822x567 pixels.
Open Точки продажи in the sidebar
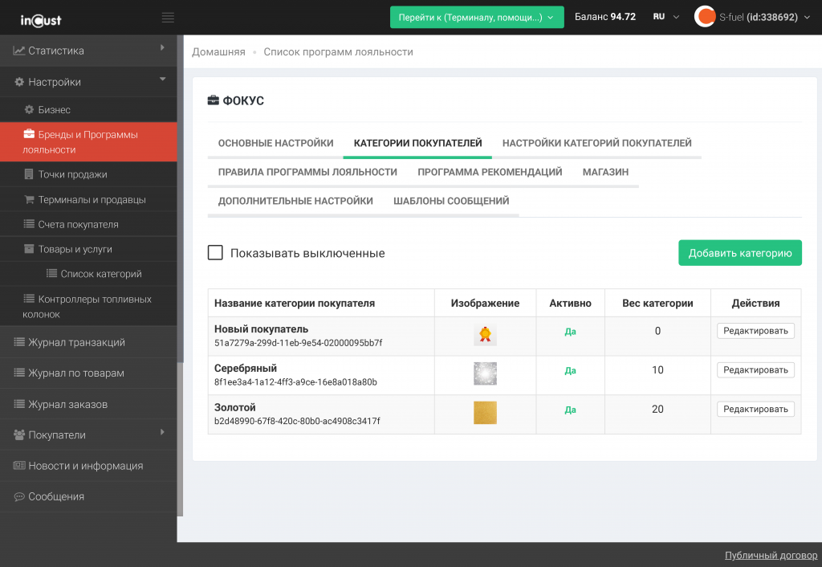pyautogui.click(x=72, y=174)
